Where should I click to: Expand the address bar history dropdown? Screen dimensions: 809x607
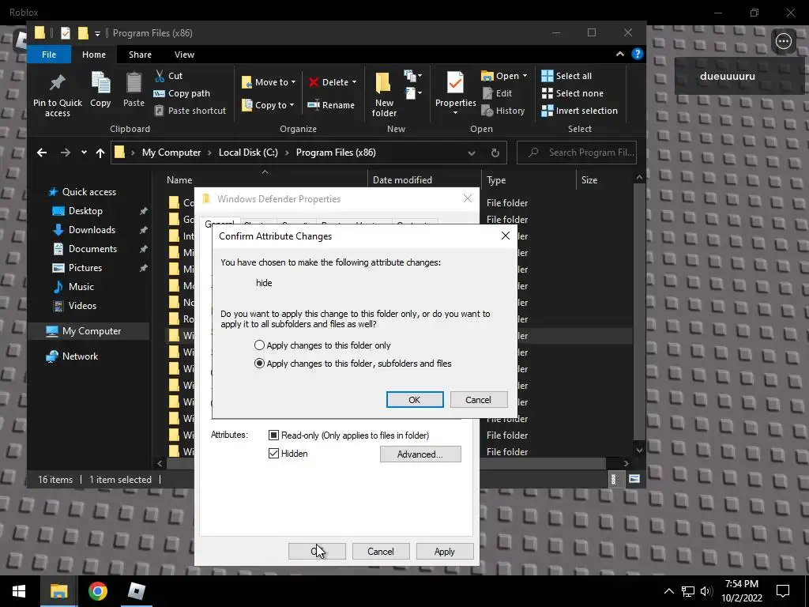(x=471, y=153)
